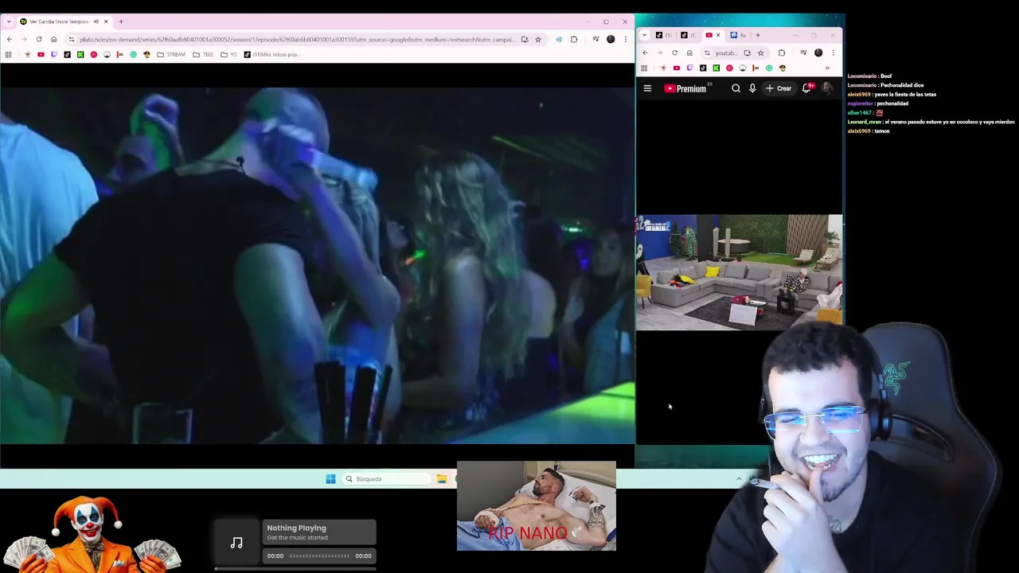Open extensions puzzle icon in Pluto TV window
This screenshot has height=573, width=1019.
(574, 39)
